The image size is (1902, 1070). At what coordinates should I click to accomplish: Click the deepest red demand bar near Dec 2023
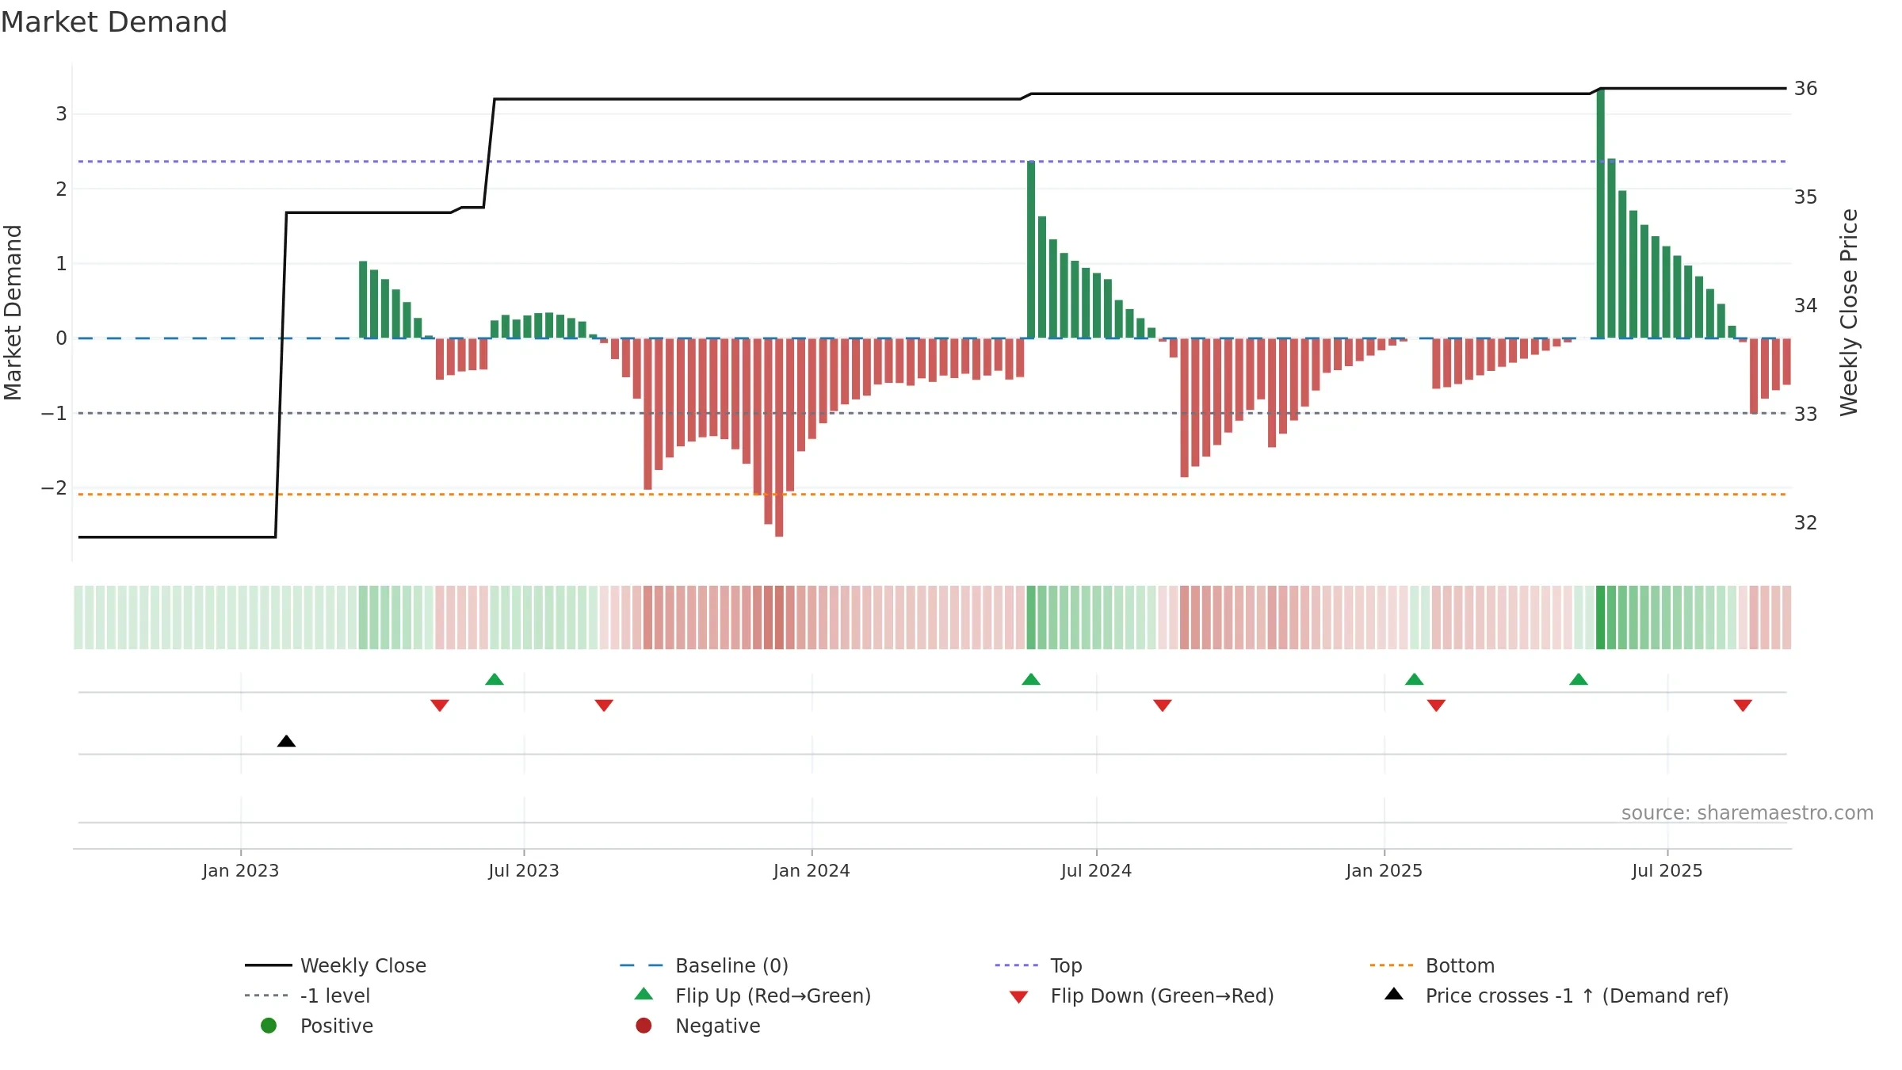pos(779,438)
